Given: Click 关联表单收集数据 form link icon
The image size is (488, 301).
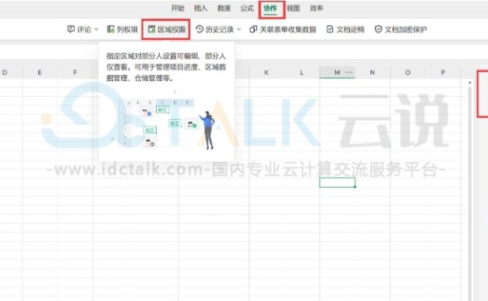Looking at the screenshot, I should pos(253,30).
